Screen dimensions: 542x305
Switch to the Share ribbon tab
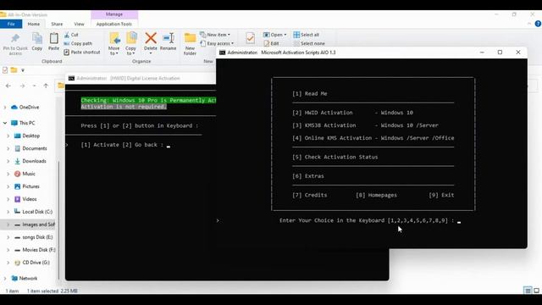tap(57, 24)
